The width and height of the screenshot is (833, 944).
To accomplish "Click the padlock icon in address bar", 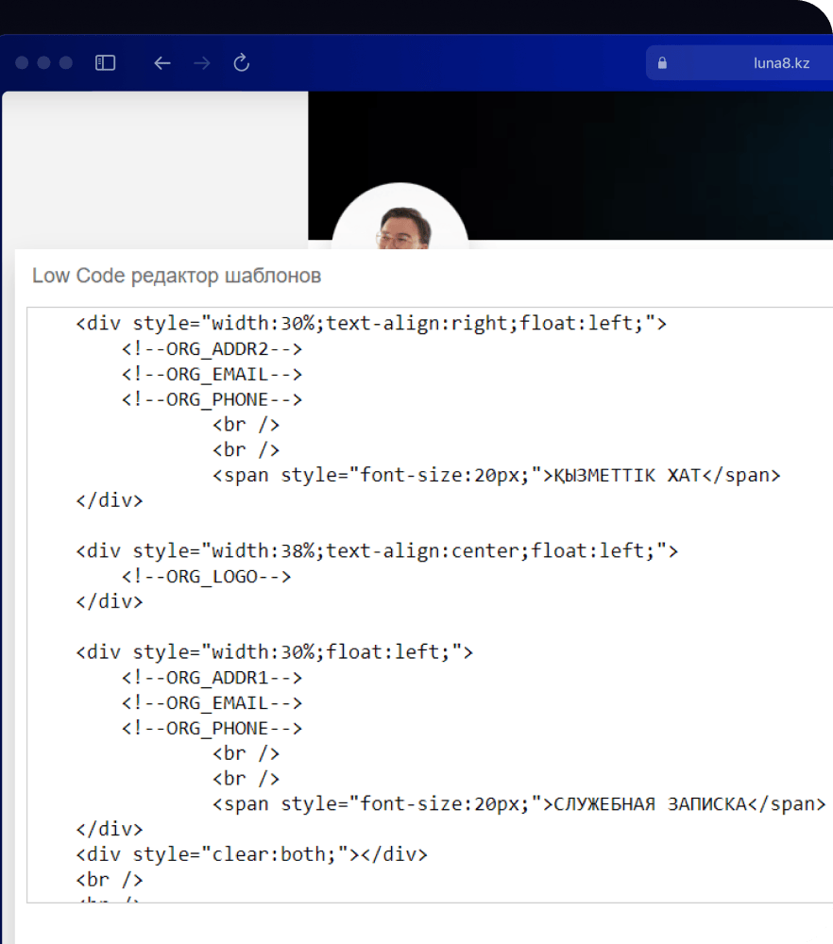I will click(x=662, y=63).
